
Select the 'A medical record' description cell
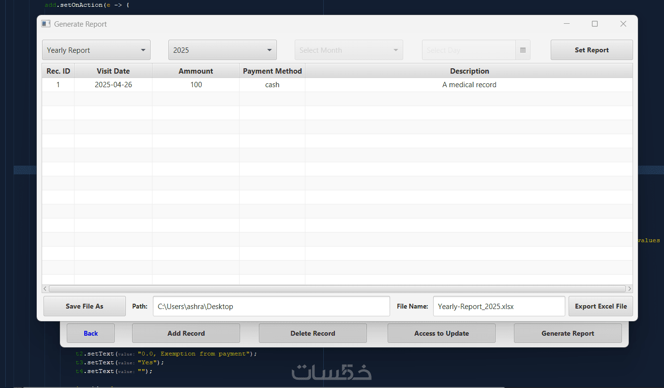(x=469, y=85)
